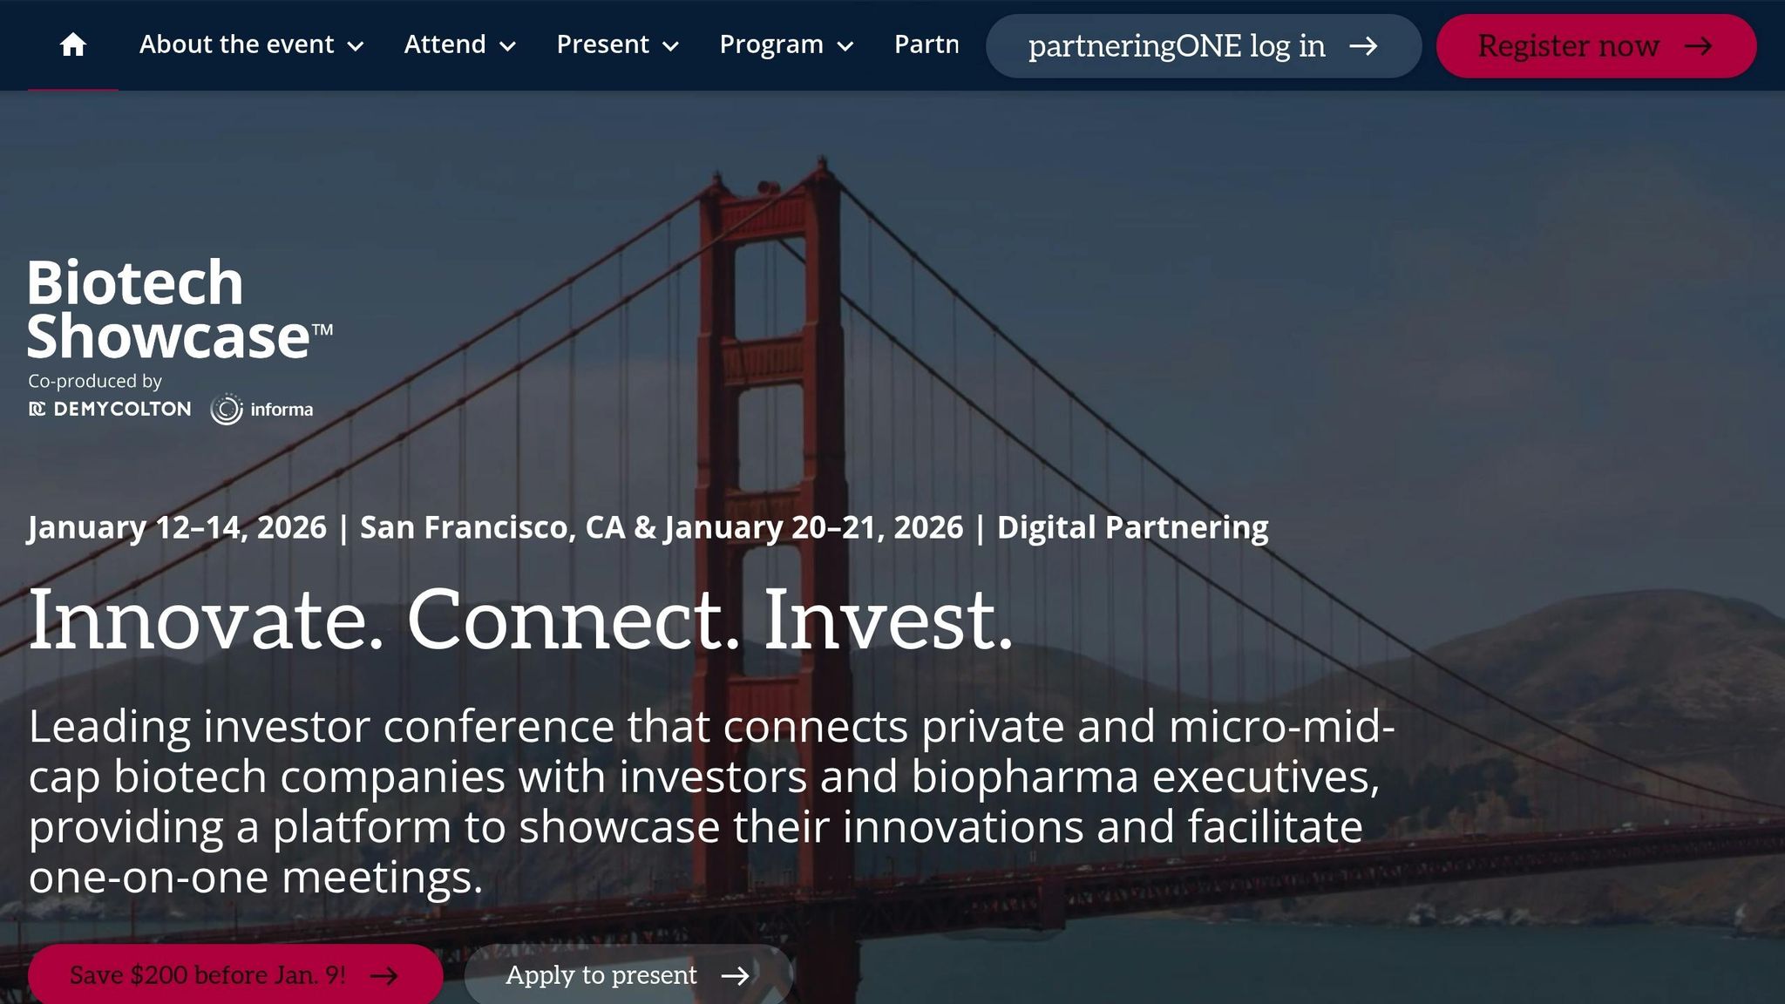
Task: Click the informa circular logo icon
Action: 227,409
